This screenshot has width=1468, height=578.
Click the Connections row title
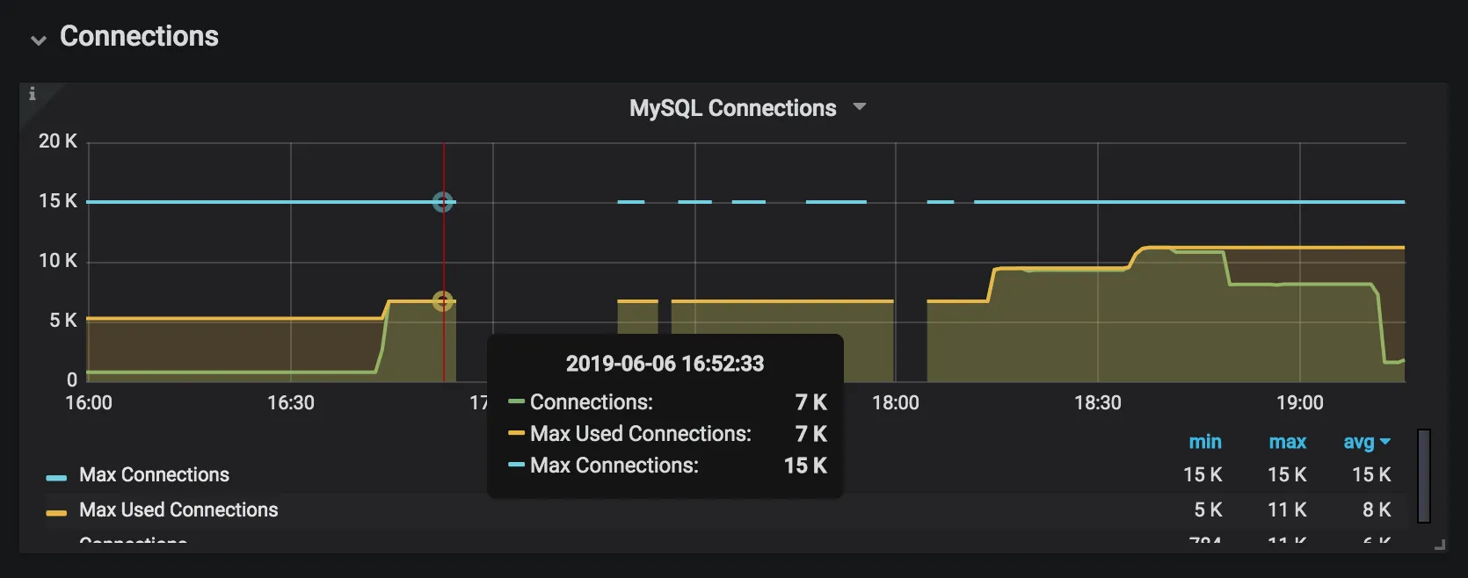point(139,36)
